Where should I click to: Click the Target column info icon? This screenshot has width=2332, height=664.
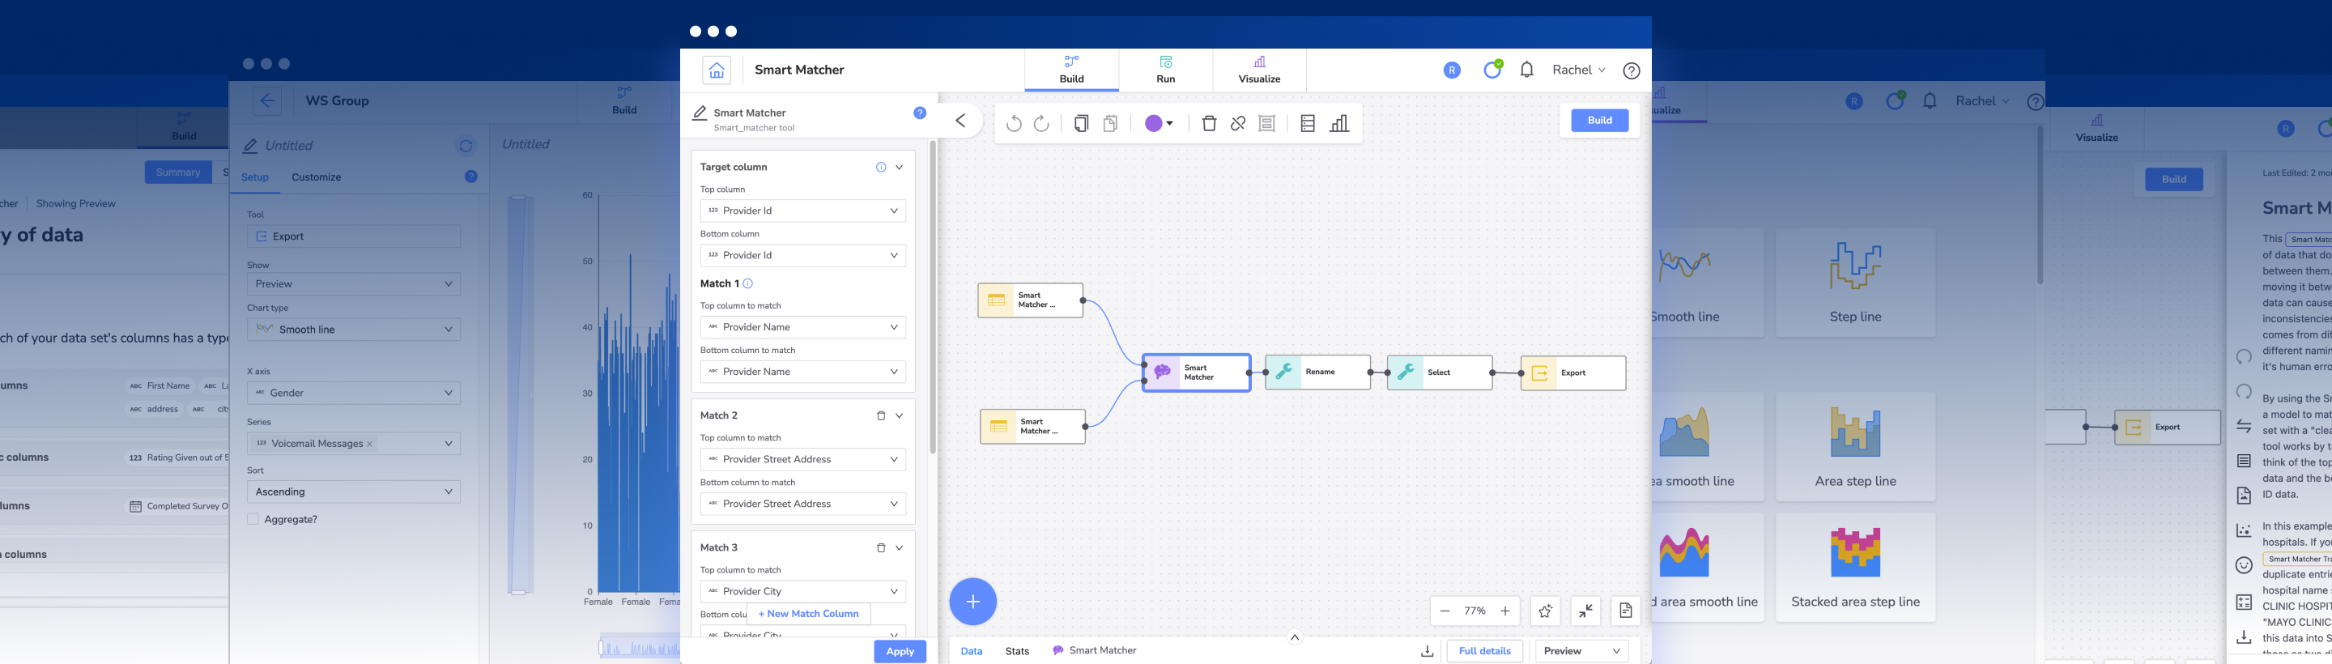tap(881, 167)
